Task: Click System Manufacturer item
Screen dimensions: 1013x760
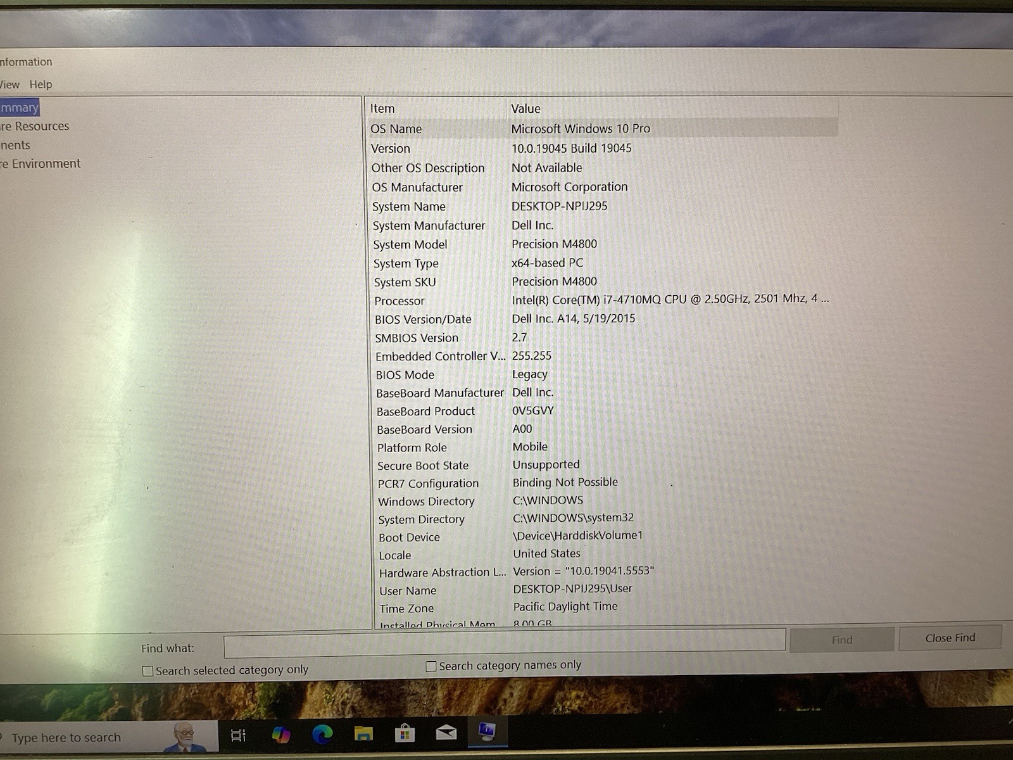Action: click(429, 225)
